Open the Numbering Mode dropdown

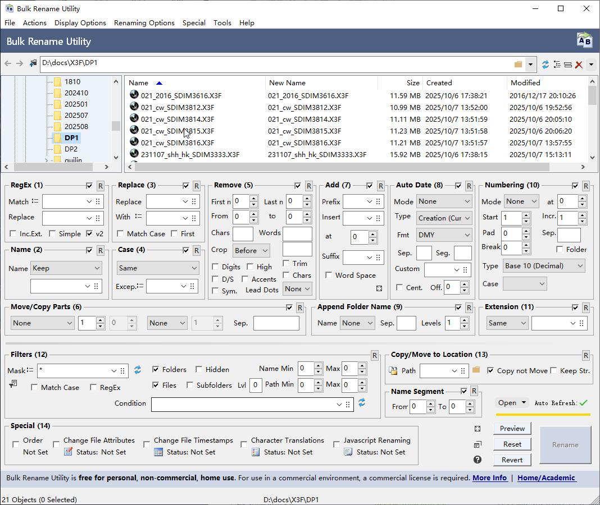point(521,201)
